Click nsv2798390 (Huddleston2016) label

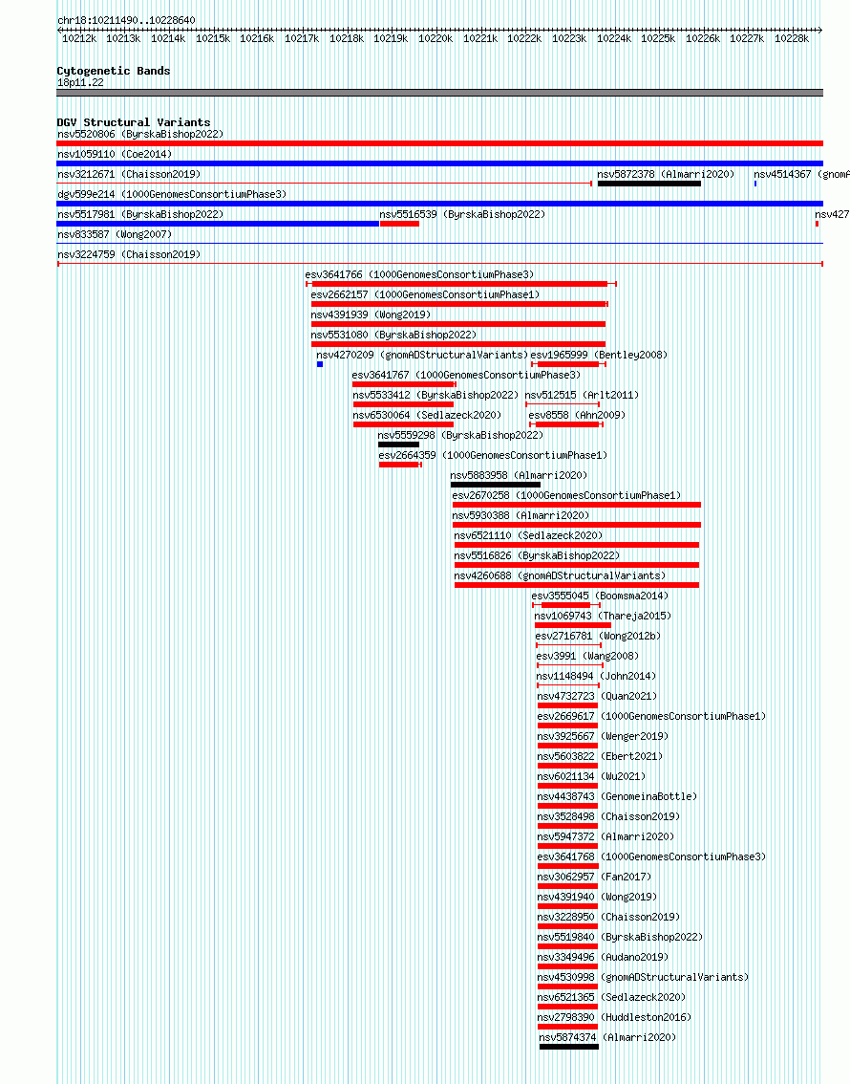tap(614, 1016)
